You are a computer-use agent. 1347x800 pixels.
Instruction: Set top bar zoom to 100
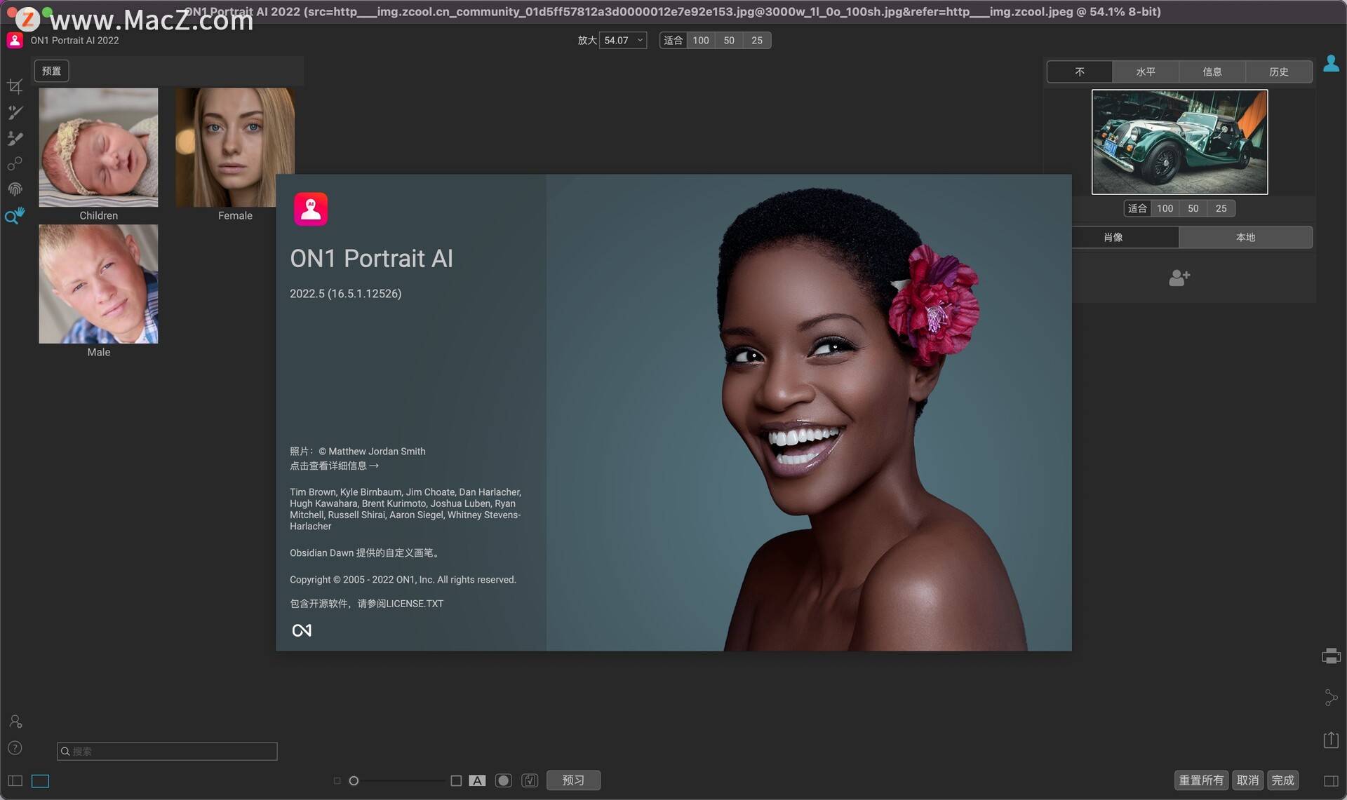point(701,40)
